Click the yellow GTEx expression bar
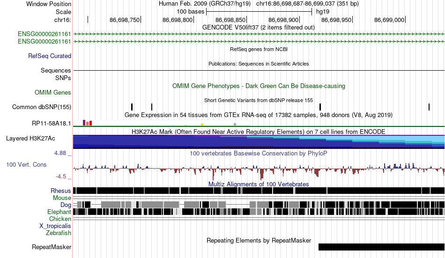445x258 pixels. [x=202, y=125]
